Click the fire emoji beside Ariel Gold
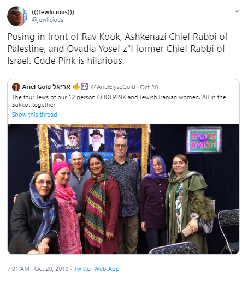248x283 pixels. tap(76, 87)
